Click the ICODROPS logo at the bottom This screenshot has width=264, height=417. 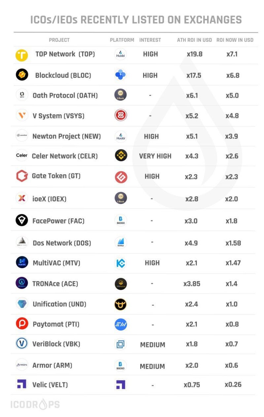[35, 404]
